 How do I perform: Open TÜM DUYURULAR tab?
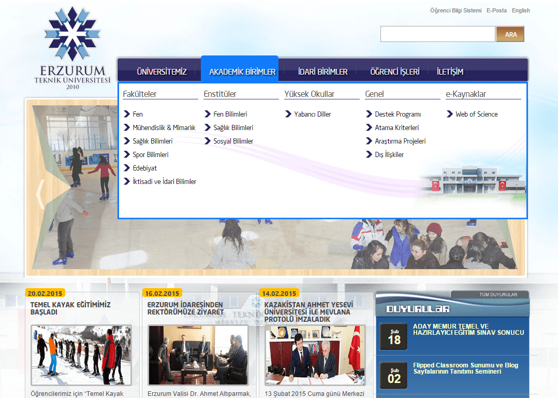(x=498, y=294)
